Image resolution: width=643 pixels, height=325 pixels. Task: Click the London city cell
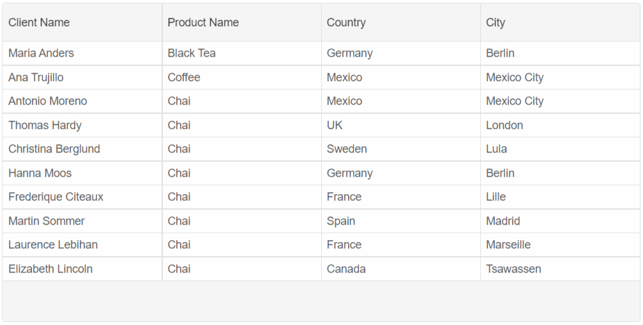click(504, 125)
